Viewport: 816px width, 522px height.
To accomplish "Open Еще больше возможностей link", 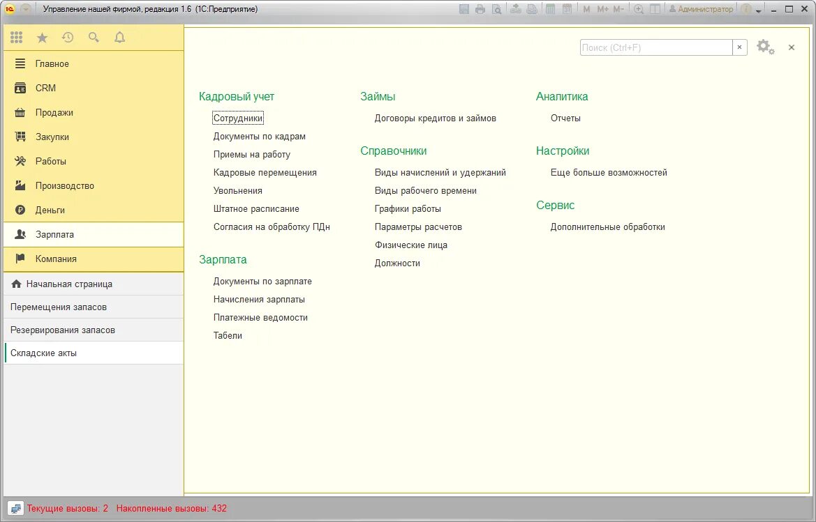I will pyautogui.click(x=609, y=172).
